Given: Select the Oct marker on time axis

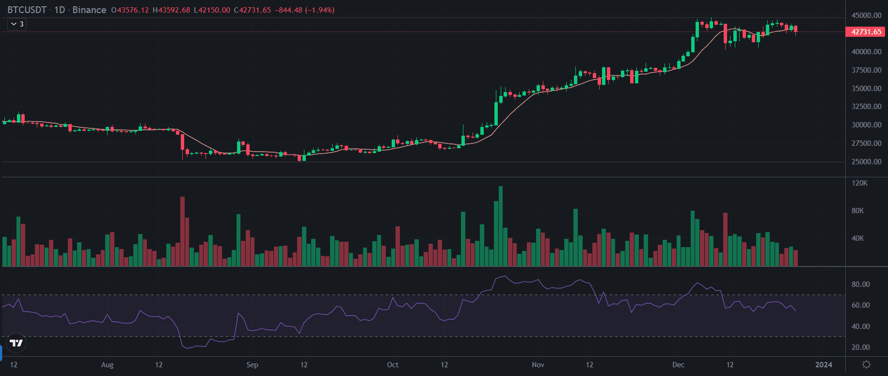Looking at the screenshot, I should coord(393,365).
